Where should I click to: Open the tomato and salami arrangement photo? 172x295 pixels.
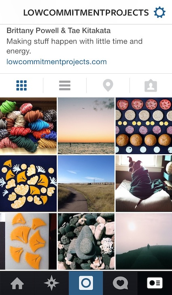coord(144,126)
